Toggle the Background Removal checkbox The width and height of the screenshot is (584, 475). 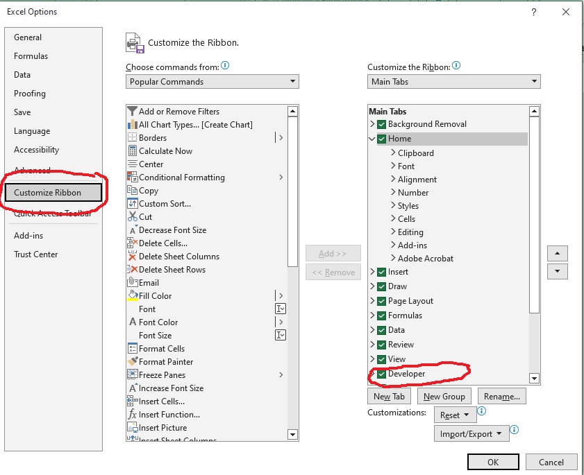click(381, 124)
